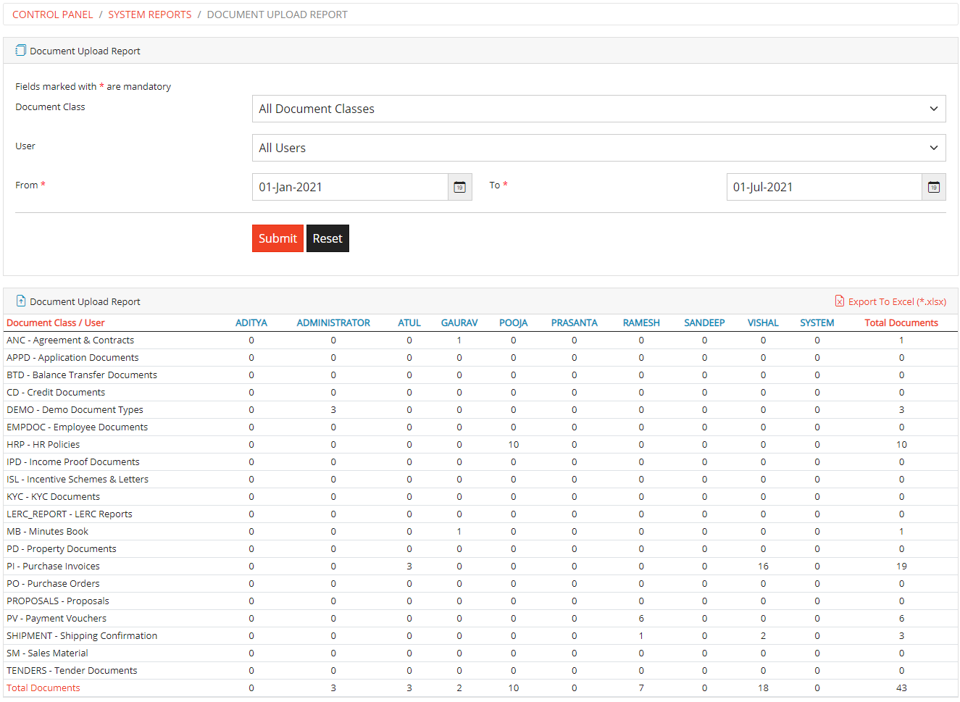Click the Total Documents footer row label

click(43, 688)
